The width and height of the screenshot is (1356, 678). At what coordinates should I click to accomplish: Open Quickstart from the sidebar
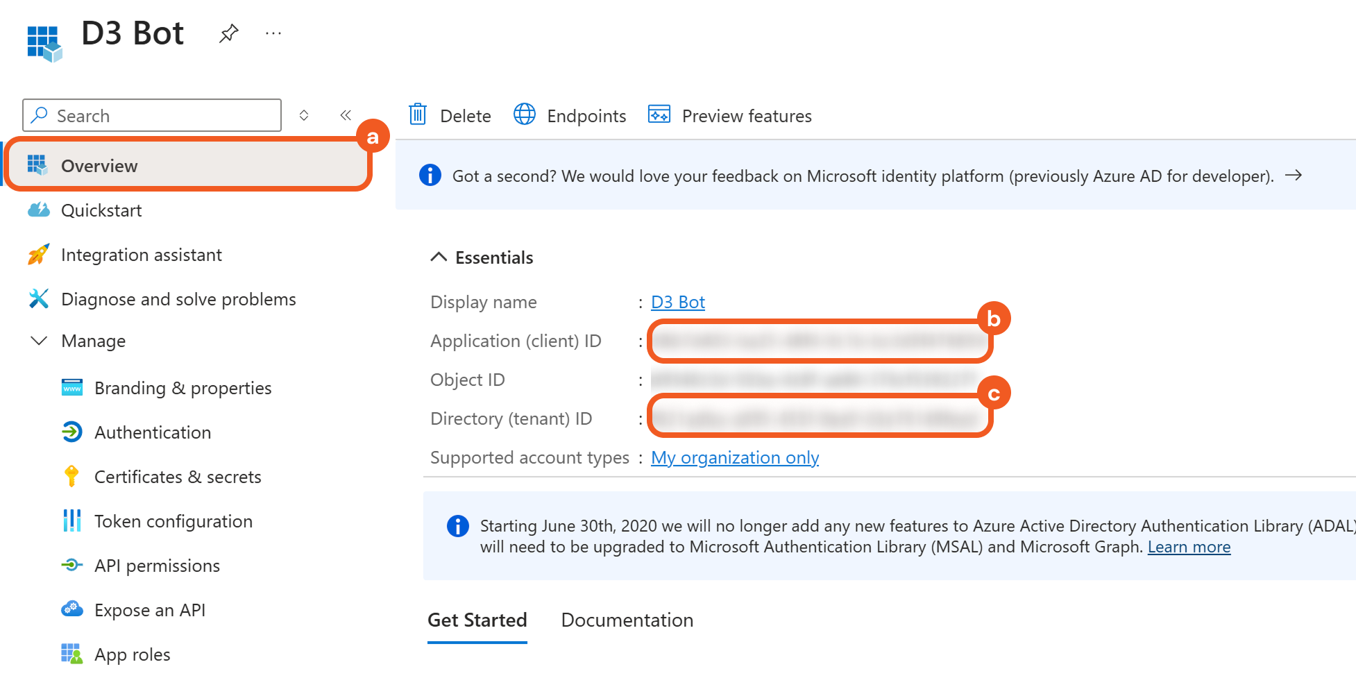(x=101, y=210)
